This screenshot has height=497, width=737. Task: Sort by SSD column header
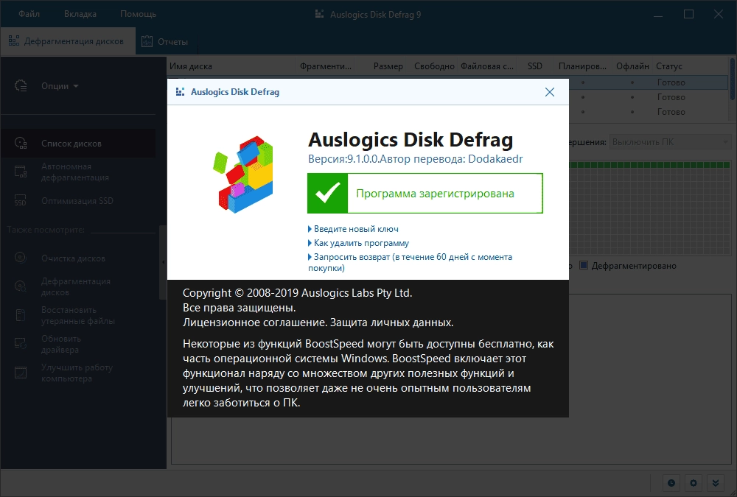tap(535, 66)
